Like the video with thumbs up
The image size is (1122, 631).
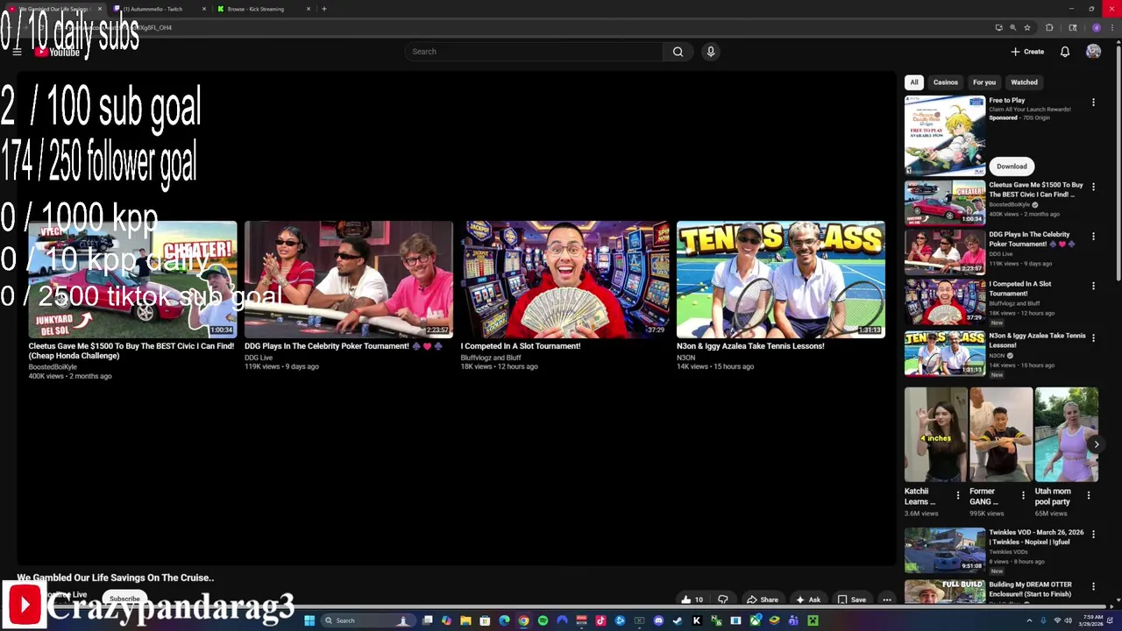coord(692,599)
